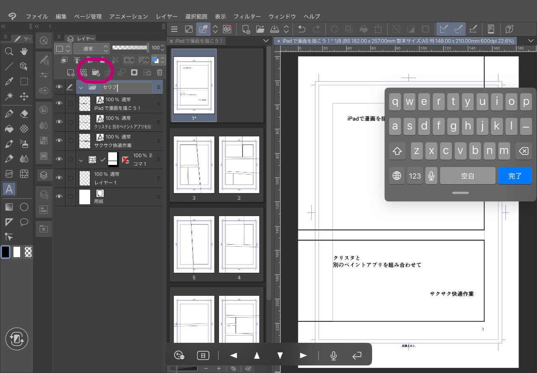
Task: Select the black main color swatch
Action: (x=5, y=252)
